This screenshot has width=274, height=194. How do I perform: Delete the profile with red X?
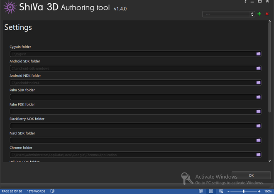(267, 14)
